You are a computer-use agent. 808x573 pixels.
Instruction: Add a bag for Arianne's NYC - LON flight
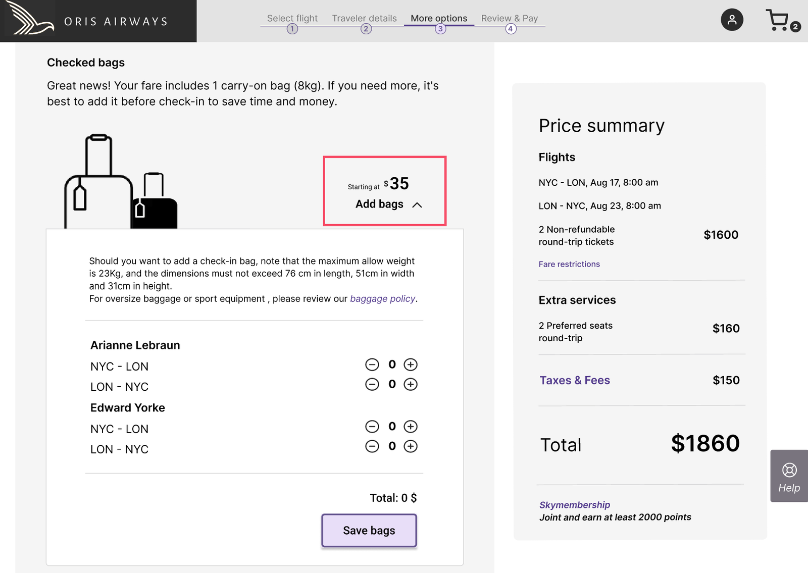tap(411, 364)
